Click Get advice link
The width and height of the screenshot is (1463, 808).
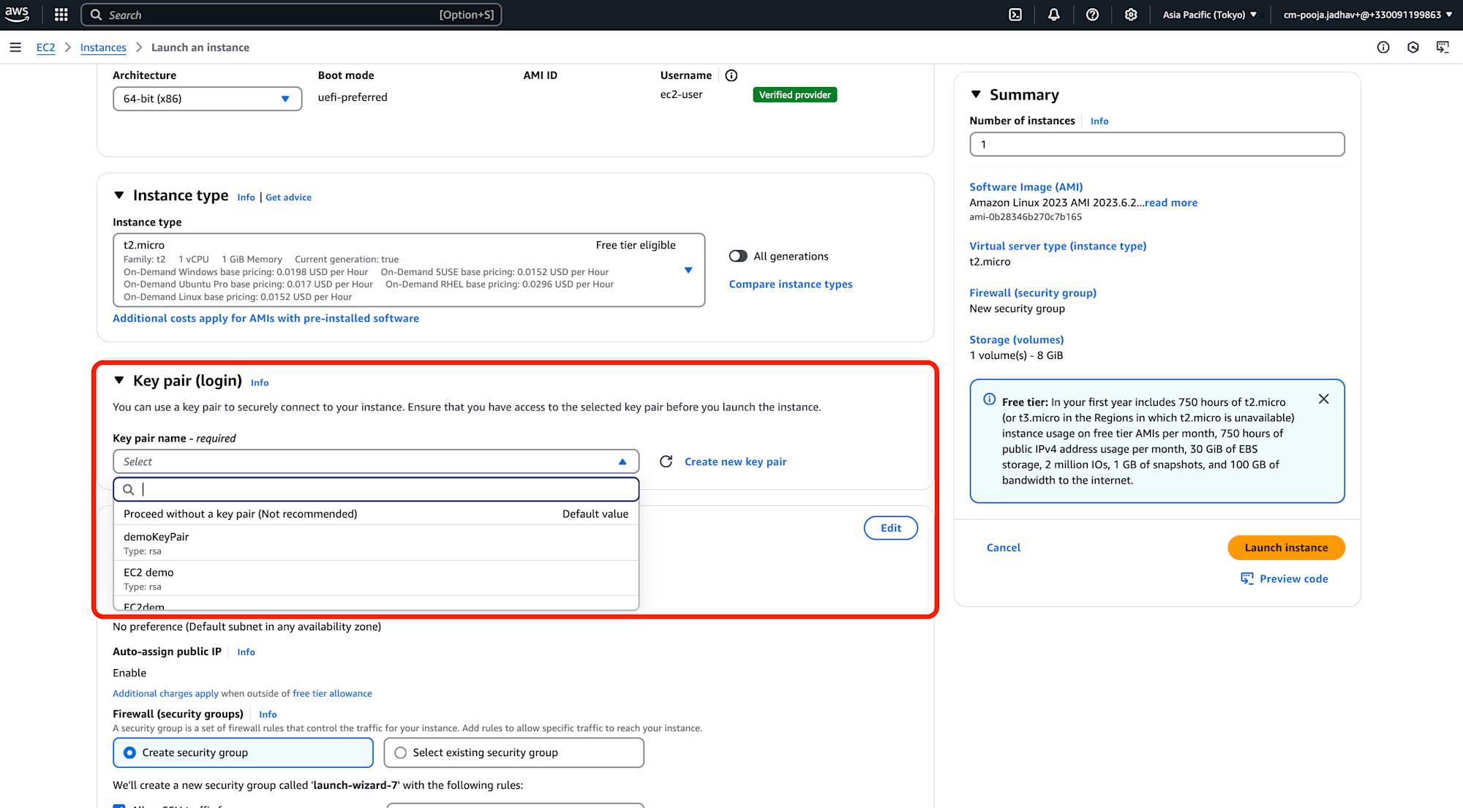click(288, 197)
